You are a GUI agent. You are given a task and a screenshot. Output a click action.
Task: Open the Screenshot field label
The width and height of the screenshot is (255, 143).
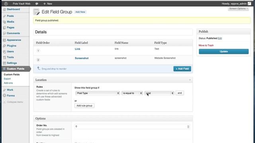[x=82, y=58]
